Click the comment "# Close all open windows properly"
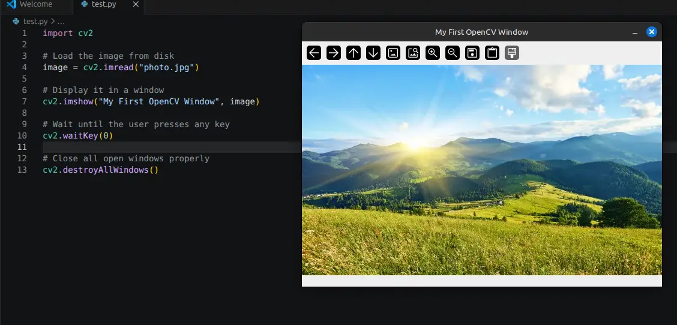Image resolution: width=677 pixels, height=325 pixels. (126, 158)
